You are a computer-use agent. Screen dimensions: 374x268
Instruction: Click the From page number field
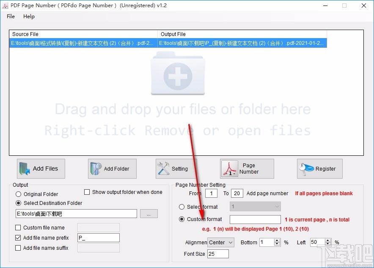tap(212, 193)
